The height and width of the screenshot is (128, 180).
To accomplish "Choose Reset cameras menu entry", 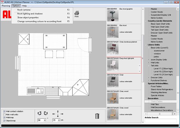I will pyautogui.click(x=42, y=10).
